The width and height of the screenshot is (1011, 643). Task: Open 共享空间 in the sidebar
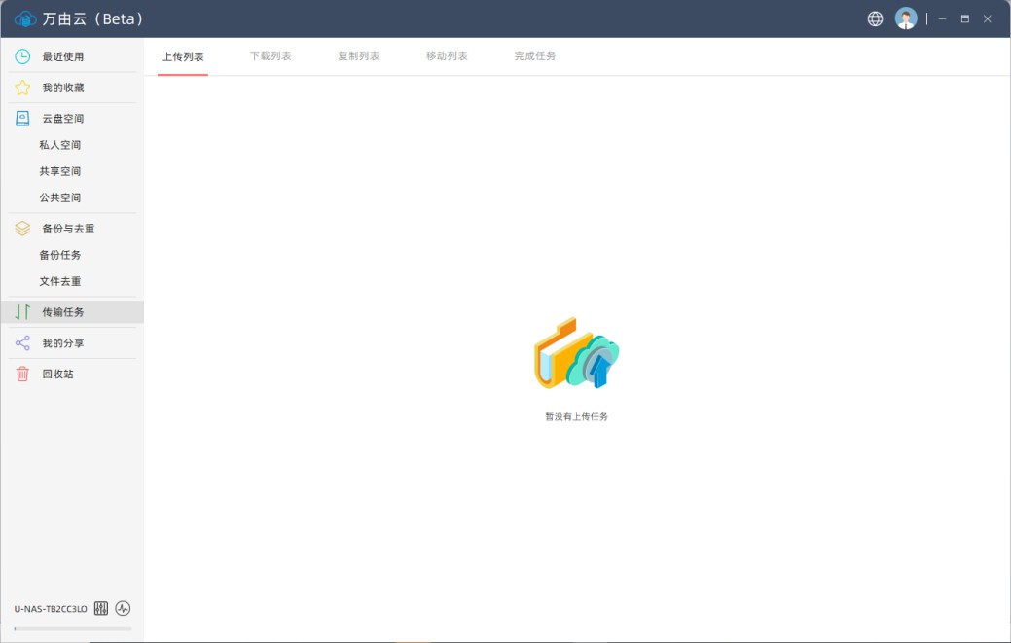point(60,171)
